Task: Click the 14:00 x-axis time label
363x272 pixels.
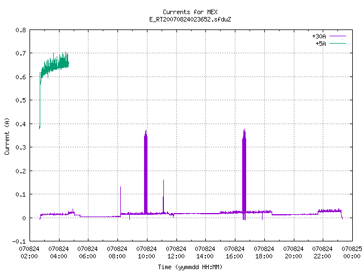Action: click(x=205, y=256)
